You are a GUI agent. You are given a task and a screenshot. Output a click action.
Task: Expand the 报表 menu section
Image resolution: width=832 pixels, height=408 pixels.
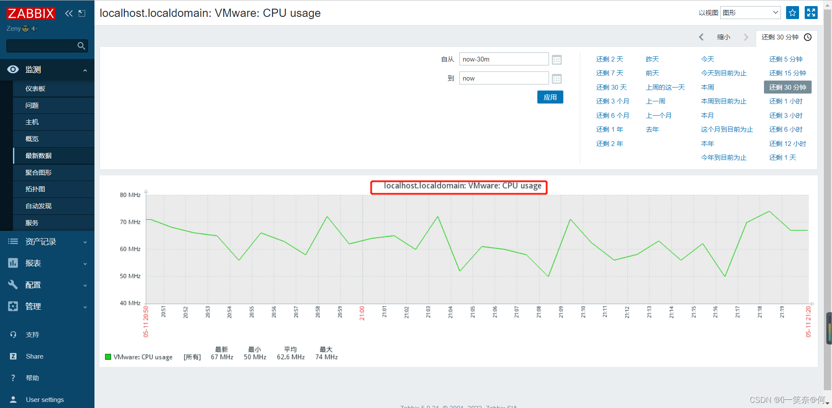coord(85,264)
